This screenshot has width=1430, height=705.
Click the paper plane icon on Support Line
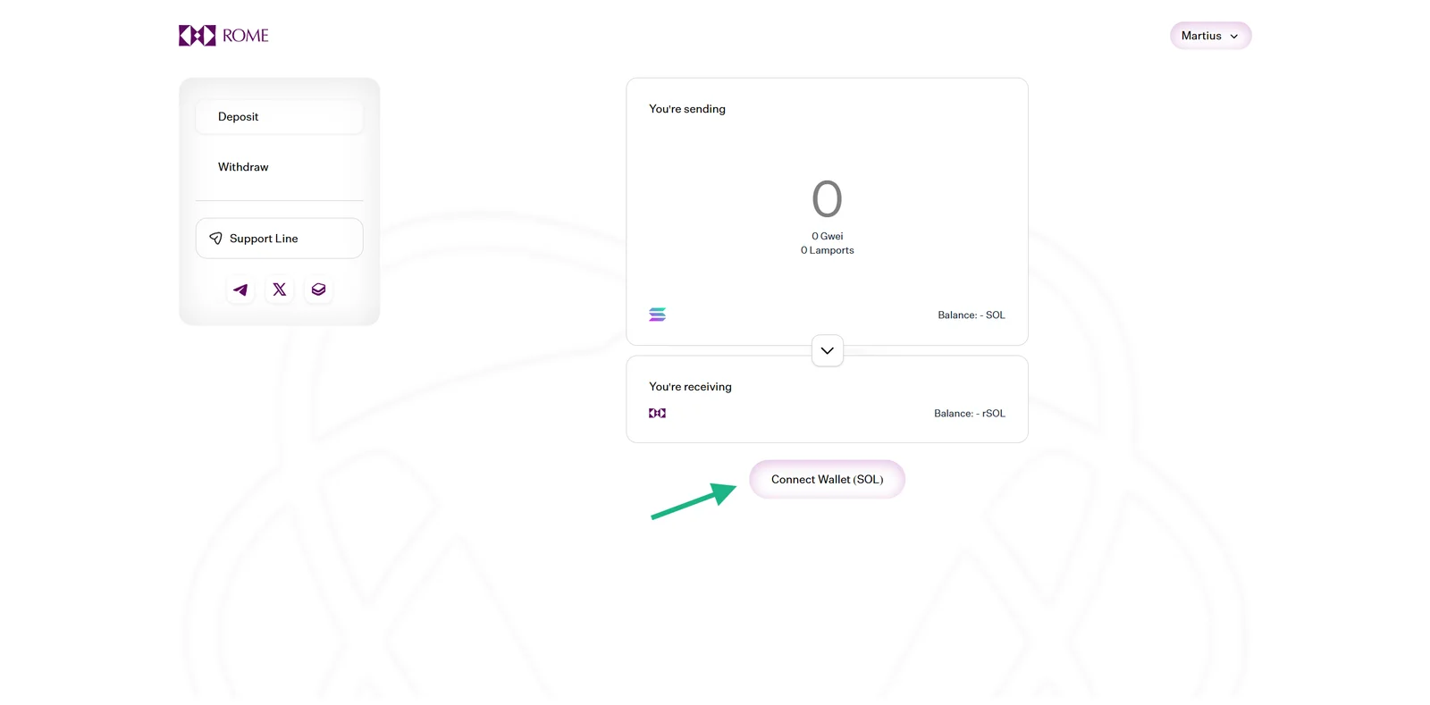[215, 239]
